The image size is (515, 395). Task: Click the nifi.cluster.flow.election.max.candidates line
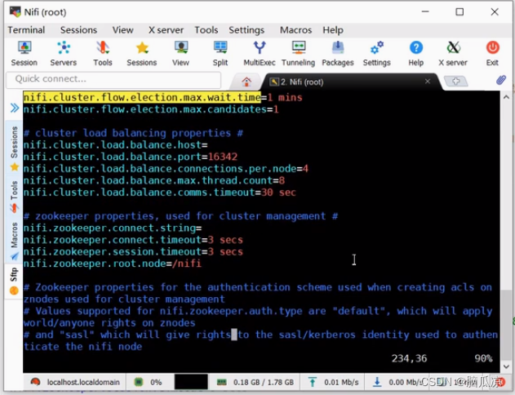click(x=151, y=109)
